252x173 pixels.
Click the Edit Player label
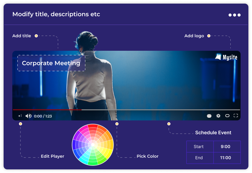click(53, 156)
